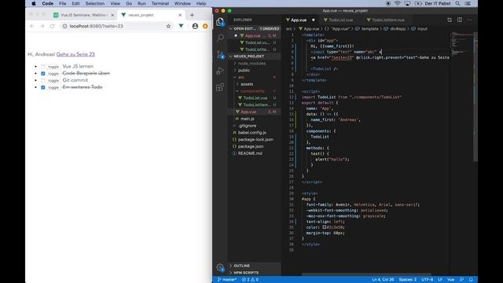Open macOS Spotlight search in the menu bar
This screenshot has width=503, height=283.
(x=457, y=3)
